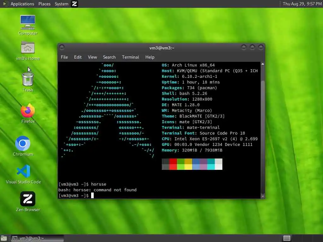Open the Applications menu
The width and height of the screenshot is (323, 242).
22,4
